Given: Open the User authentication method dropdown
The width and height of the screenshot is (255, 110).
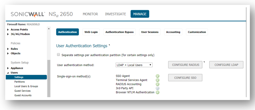Looking at the screenshot, I should (134, 65).
